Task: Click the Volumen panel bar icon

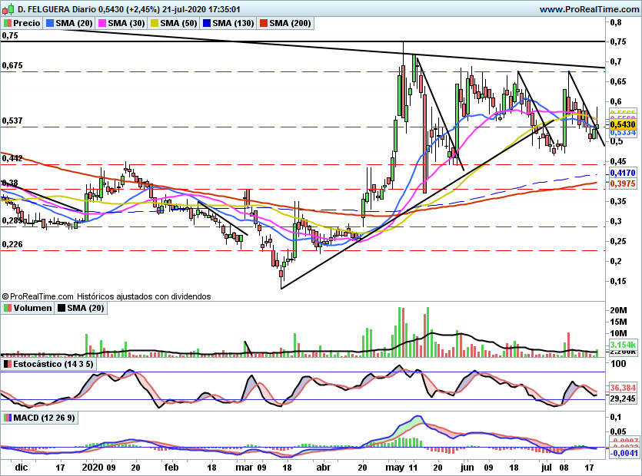Action: (8, 308)
